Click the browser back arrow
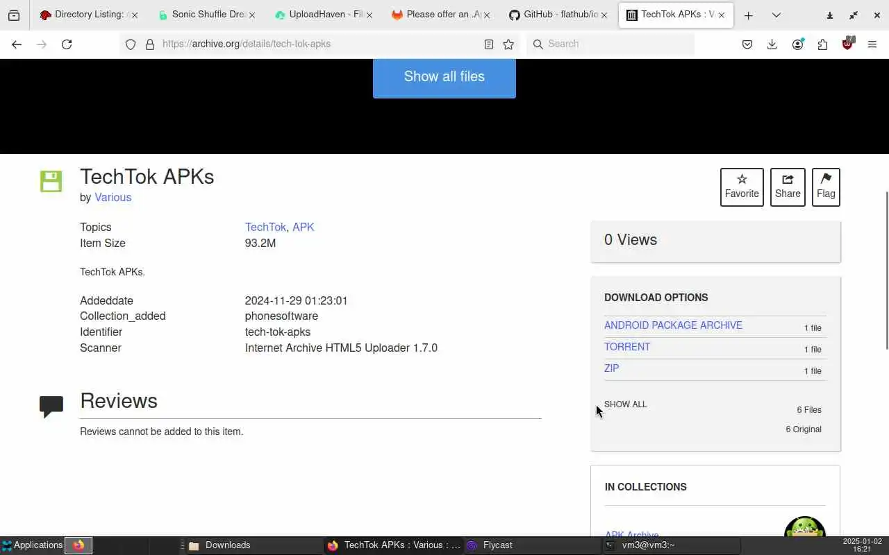The image size is (889, 555). (x=17, y=44)
